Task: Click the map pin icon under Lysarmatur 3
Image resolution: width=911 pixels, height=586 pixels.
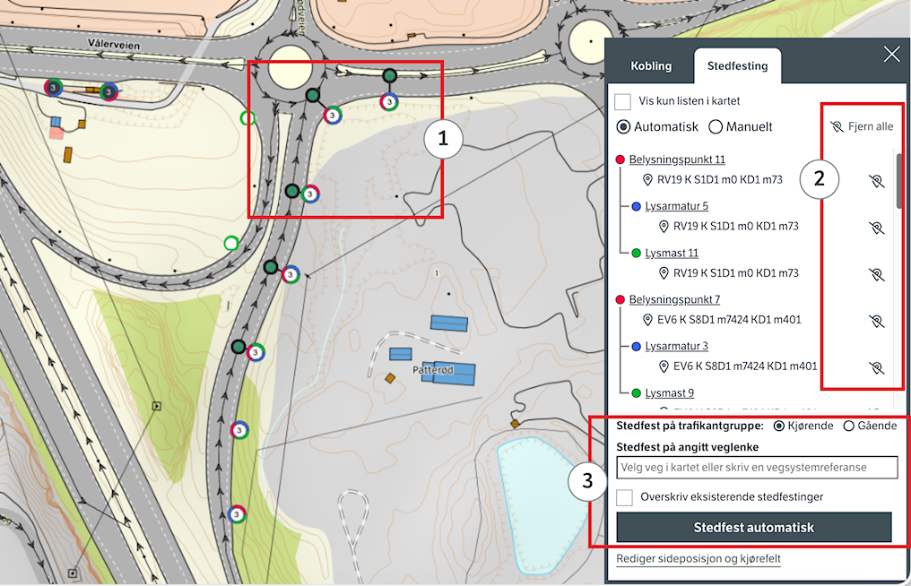Action: point(664,366)
